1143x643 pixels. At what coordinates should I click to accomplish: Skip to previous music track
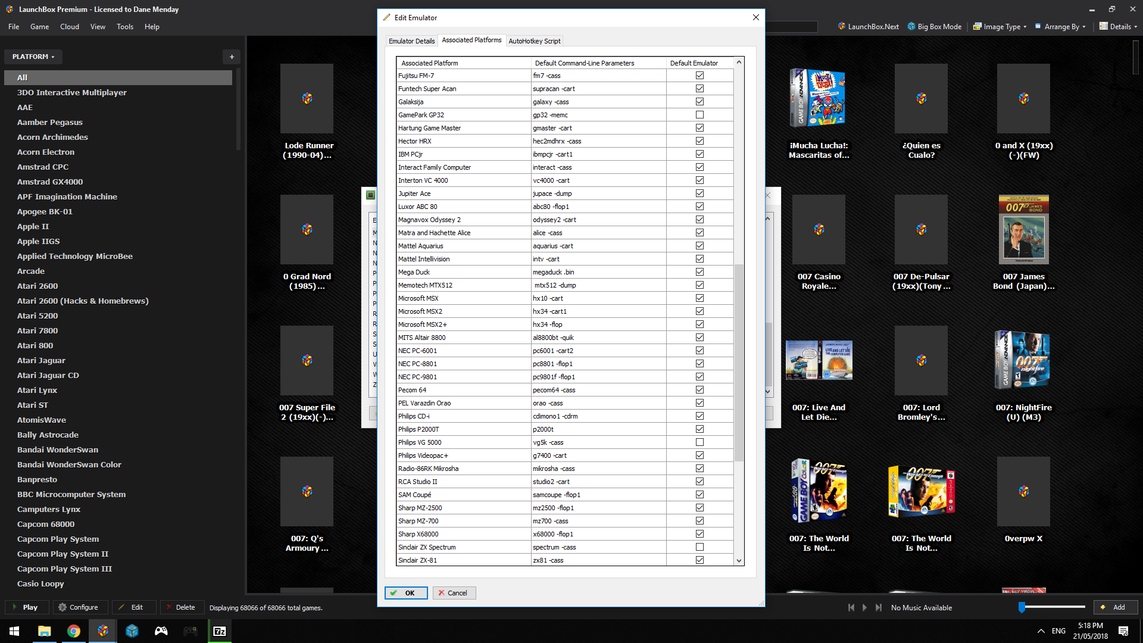851,607
